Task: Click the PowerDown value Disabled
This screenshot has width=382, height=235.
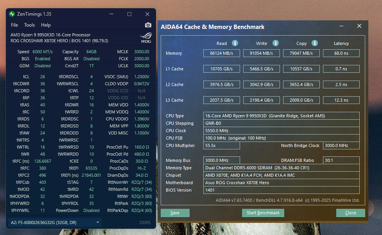Action: click(x=91, y=210)
